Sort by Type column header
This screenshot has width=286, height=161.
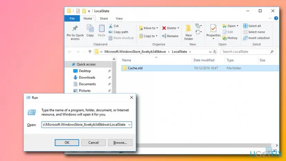230,60
